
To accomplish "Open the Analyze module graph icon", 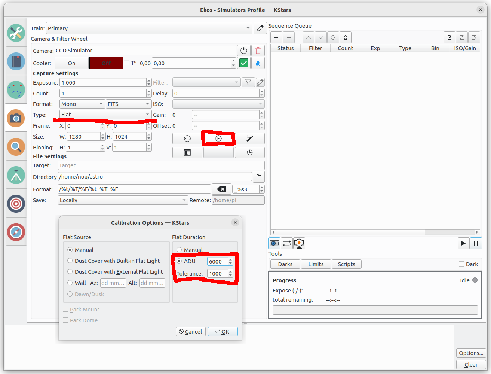I will click(16, 90).
